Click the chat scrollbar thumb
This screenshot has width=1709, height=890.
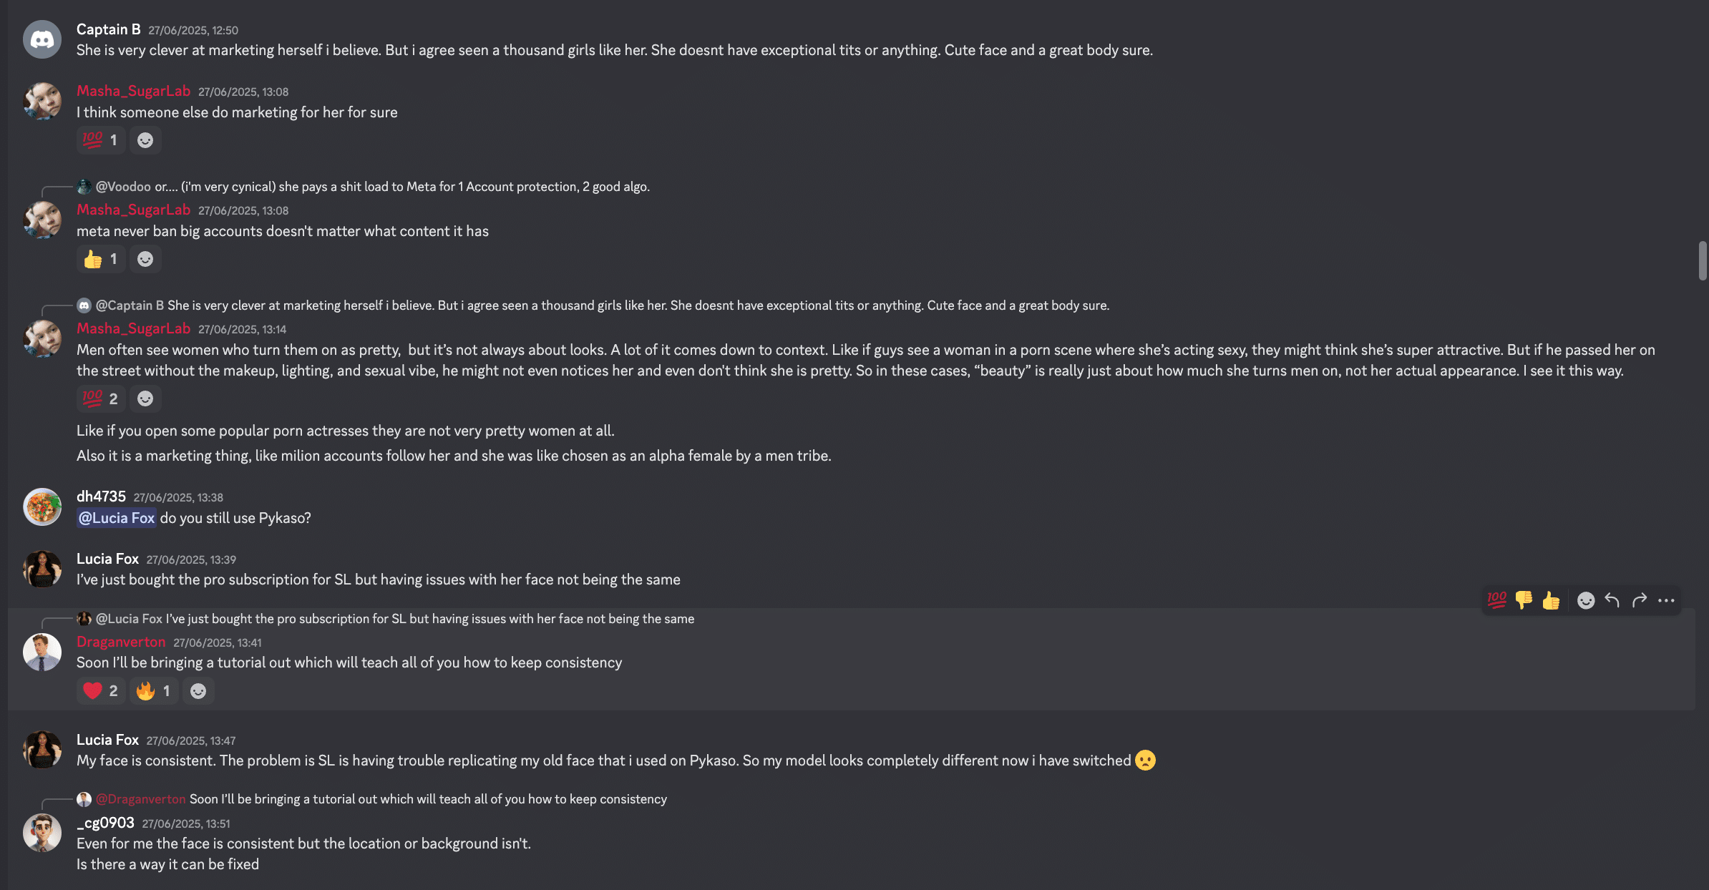click(x=1703, y=261)
